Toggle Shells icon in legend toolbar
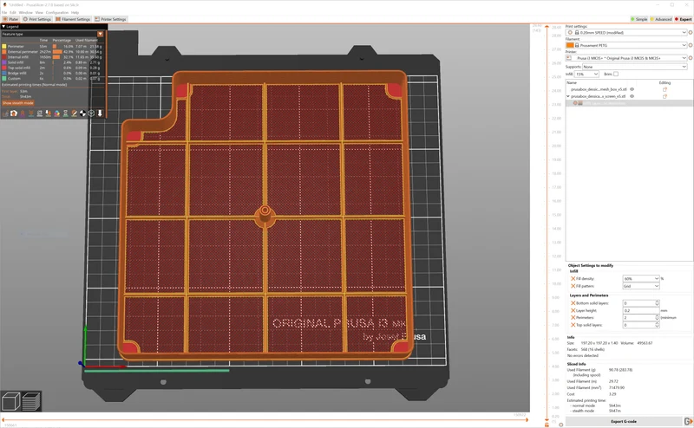The image size is (694, 428). [x=92, y=113]
